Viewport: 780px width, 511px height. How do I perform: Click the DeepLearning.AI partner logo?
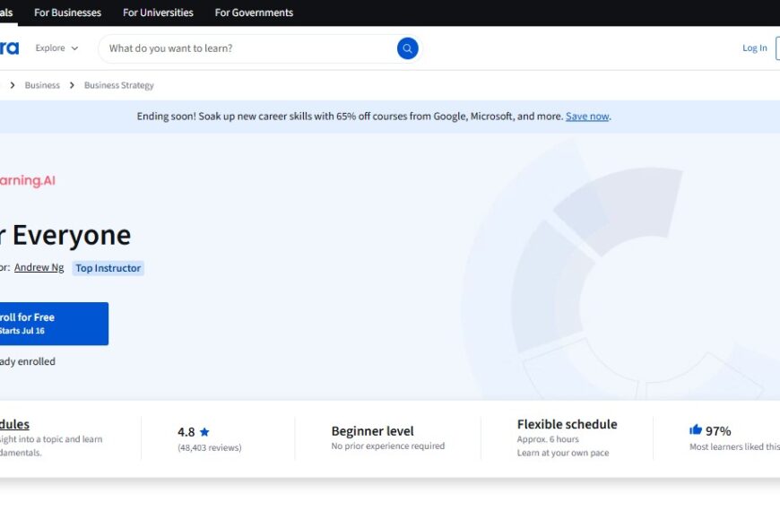click(x=27, y=180)
